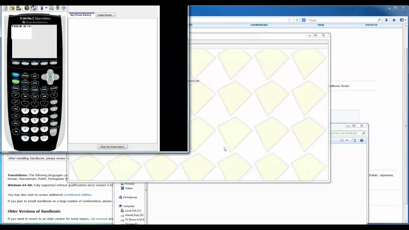This screenshot has width=409, height=230.
Task: Click calculator LN key
Action: pyautogui.click(x=16, y=116)
